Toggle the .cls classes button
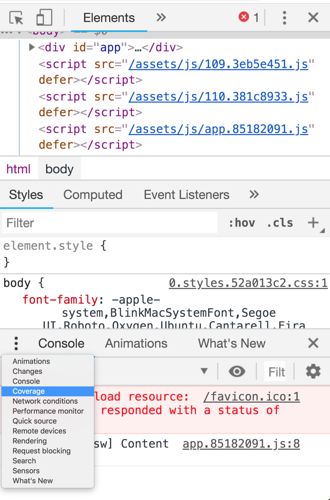The width and height of the screenshot is (330, 500). [x=280, y=223]
